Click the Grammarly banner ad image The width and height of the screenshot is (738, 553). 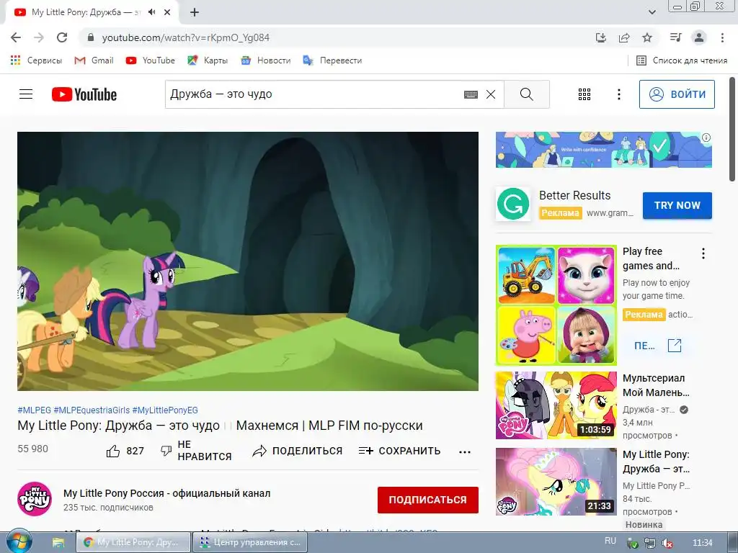tap(603, 150)
